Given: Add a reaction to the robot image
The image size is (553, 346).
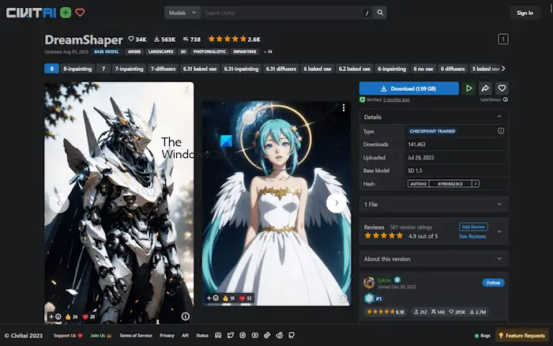Looking at the screenshot, I should pyautogui.click(x=55, y=316).
